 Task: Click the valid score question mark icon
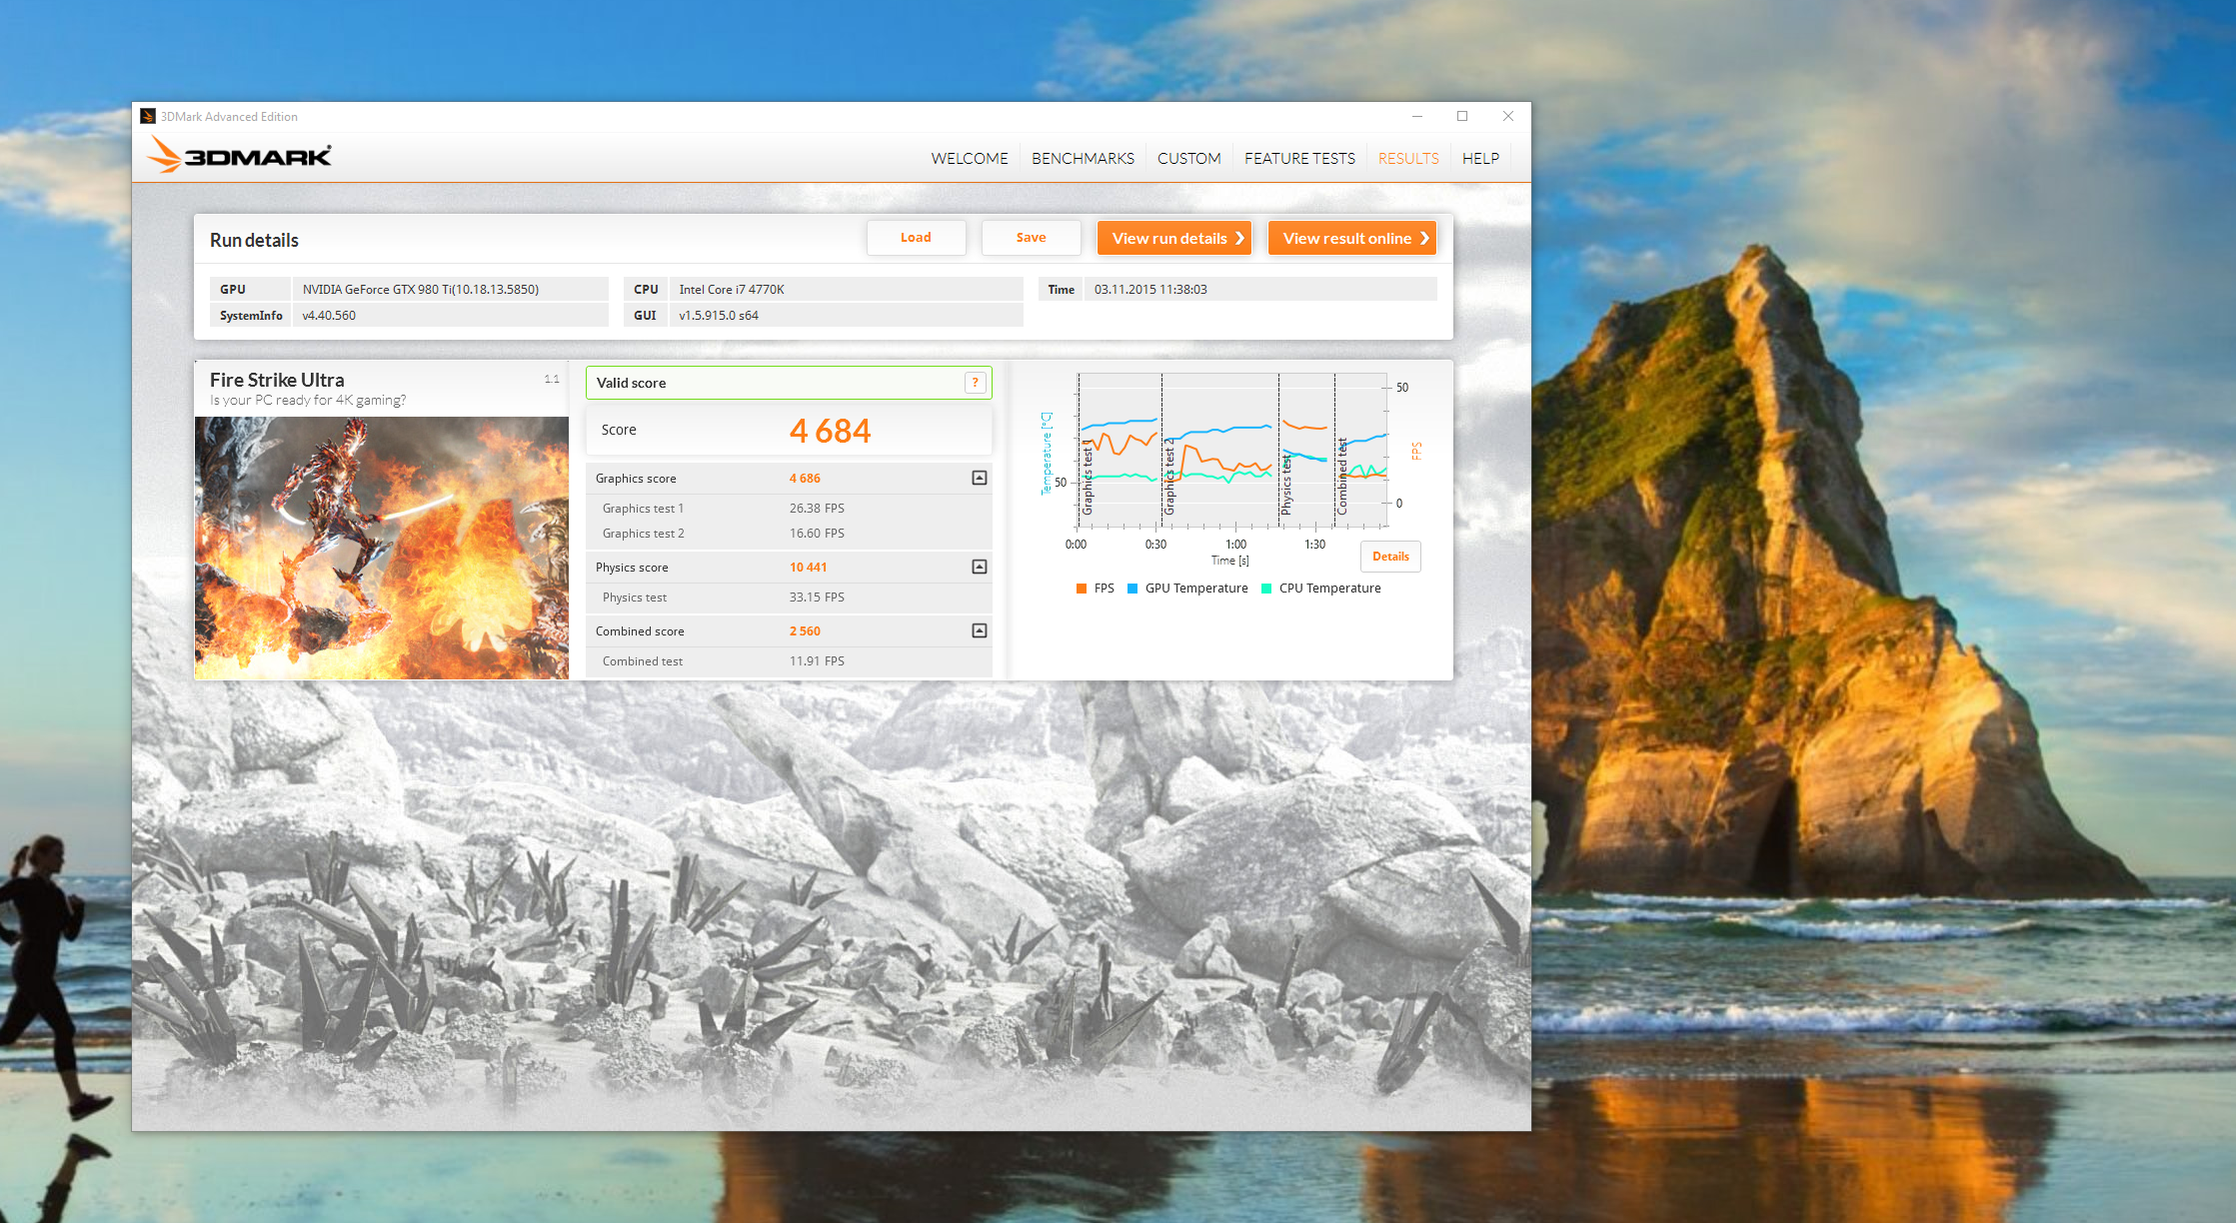(975, 383)
